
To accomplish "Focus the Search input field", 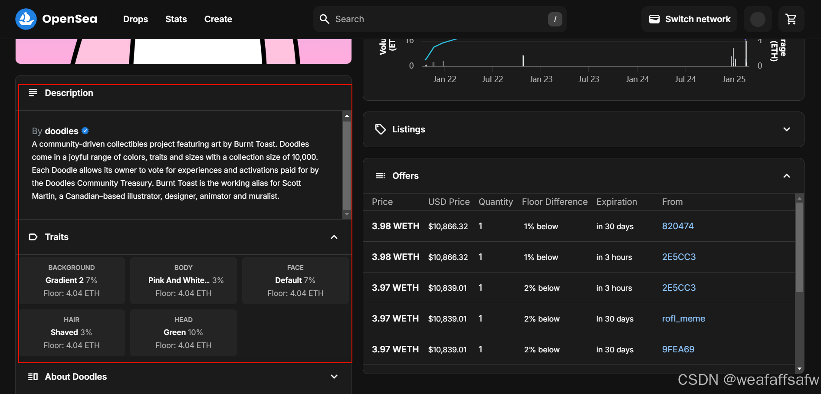I will pyautogui.click(x=440, y=19).
